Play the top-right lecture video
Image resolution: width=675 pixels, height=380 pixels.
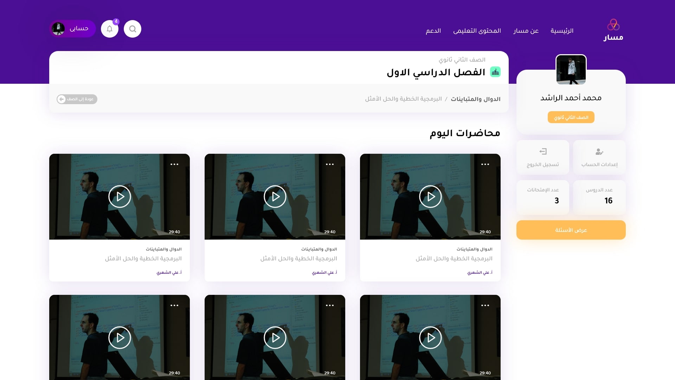tap(430, 197)
